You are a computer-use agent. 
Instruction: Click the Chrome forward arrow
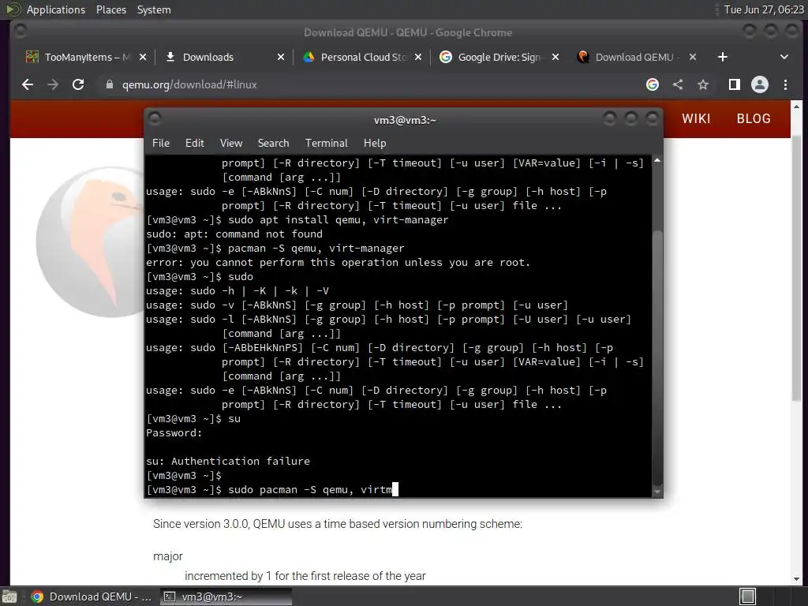point(53,84)
